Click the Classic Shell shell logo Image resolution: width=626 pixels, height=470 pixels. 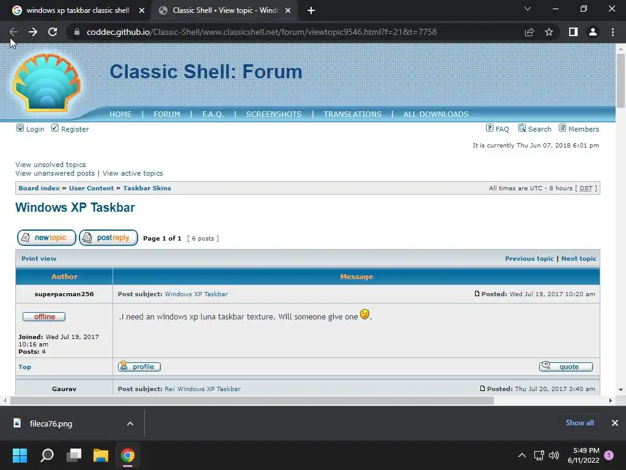[x=46, y=83]
